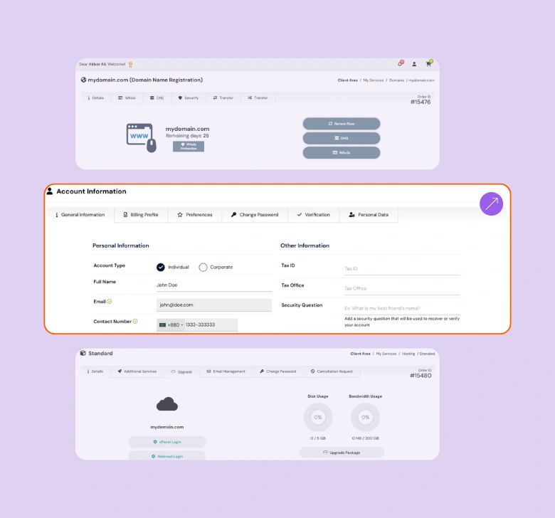Click the contact number field 1333-333333
This screenshot has width=555, height=518.
point(211,324)
